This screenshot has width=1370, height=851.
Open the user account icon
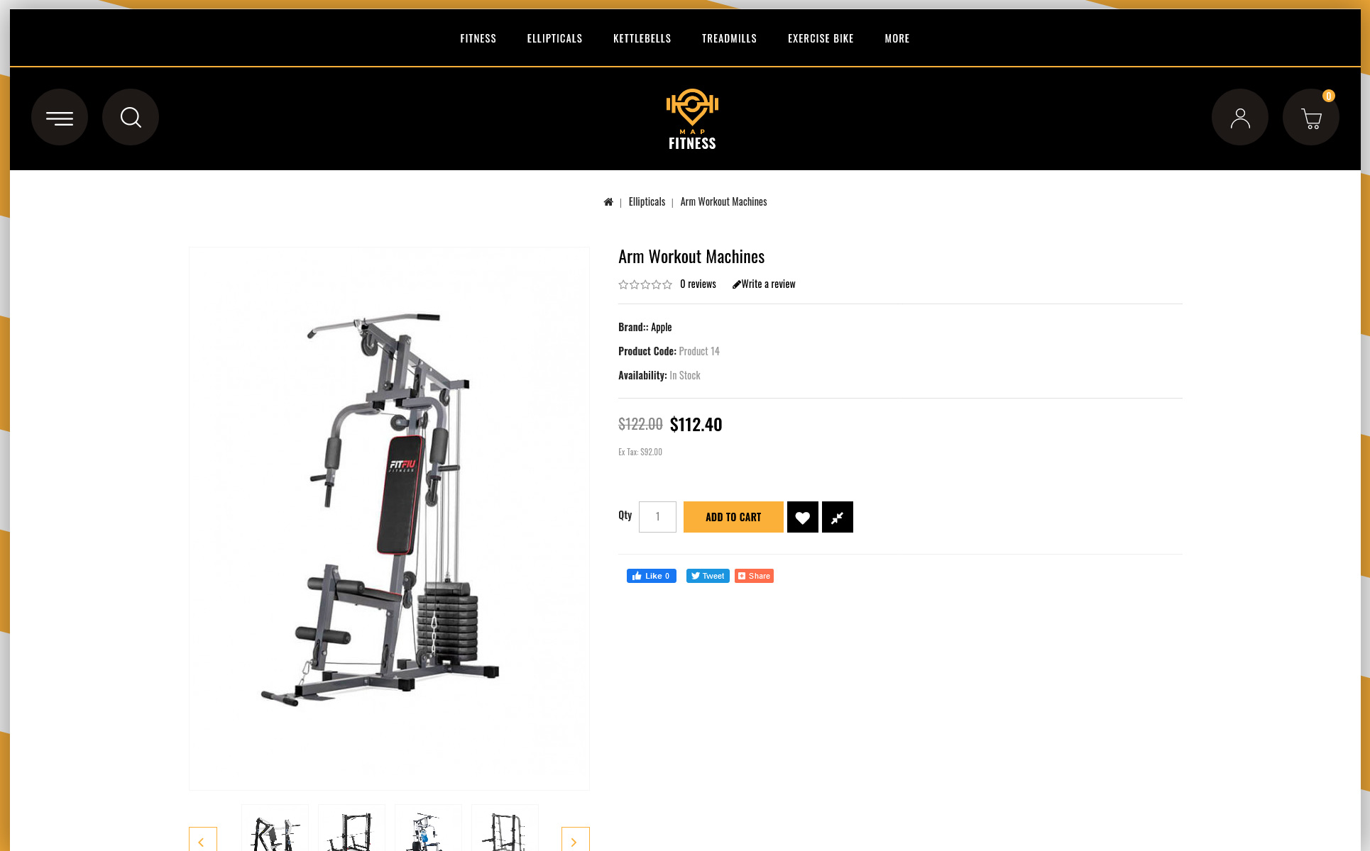click(x=1240, y=117)
